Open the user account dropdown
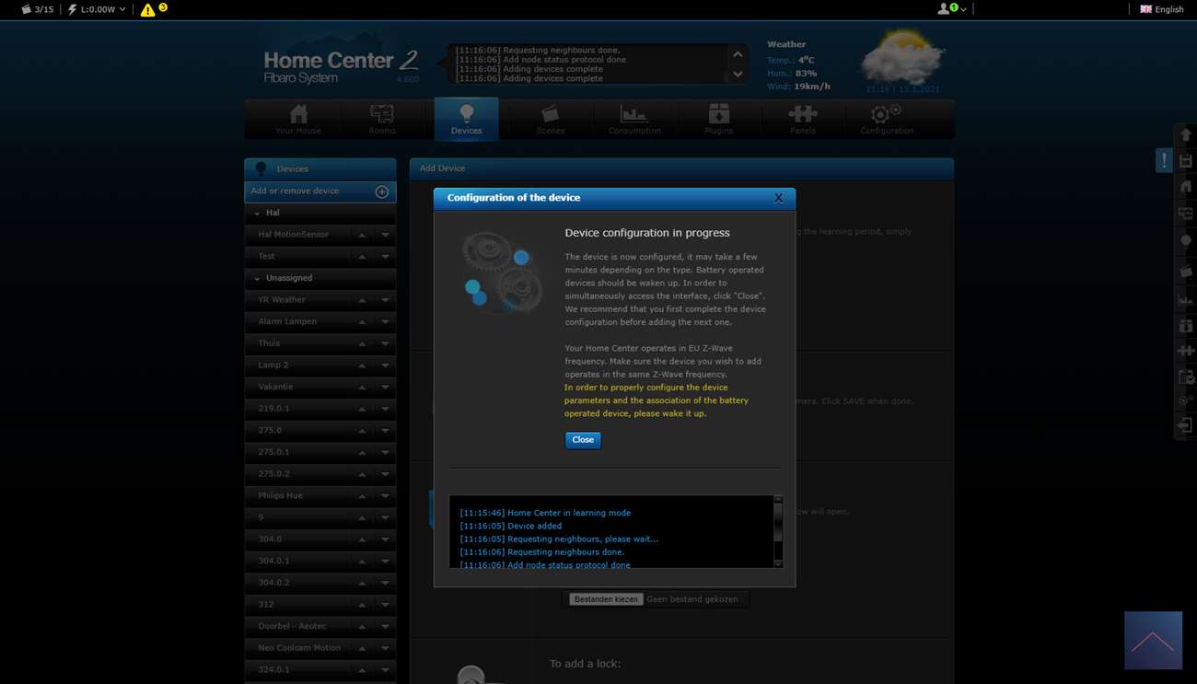Screen dimensions: 1197x684 (x=951, y=9)
